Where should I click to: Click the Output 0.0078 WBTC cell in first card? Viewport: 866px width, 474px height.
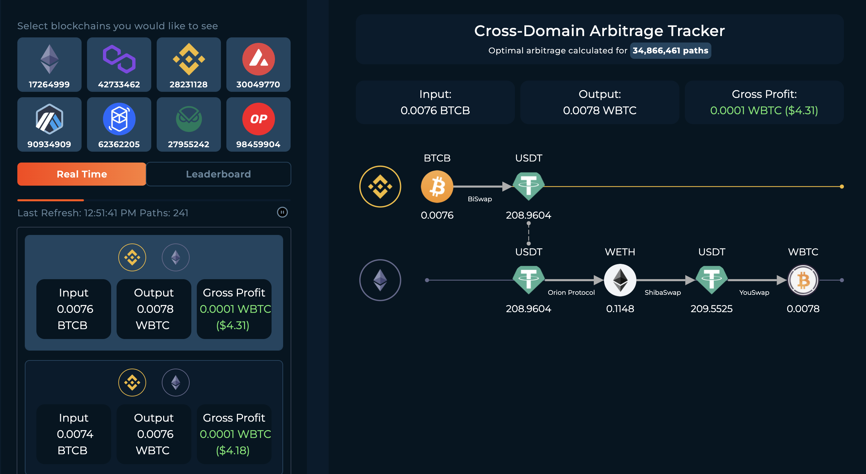(154, 309)
